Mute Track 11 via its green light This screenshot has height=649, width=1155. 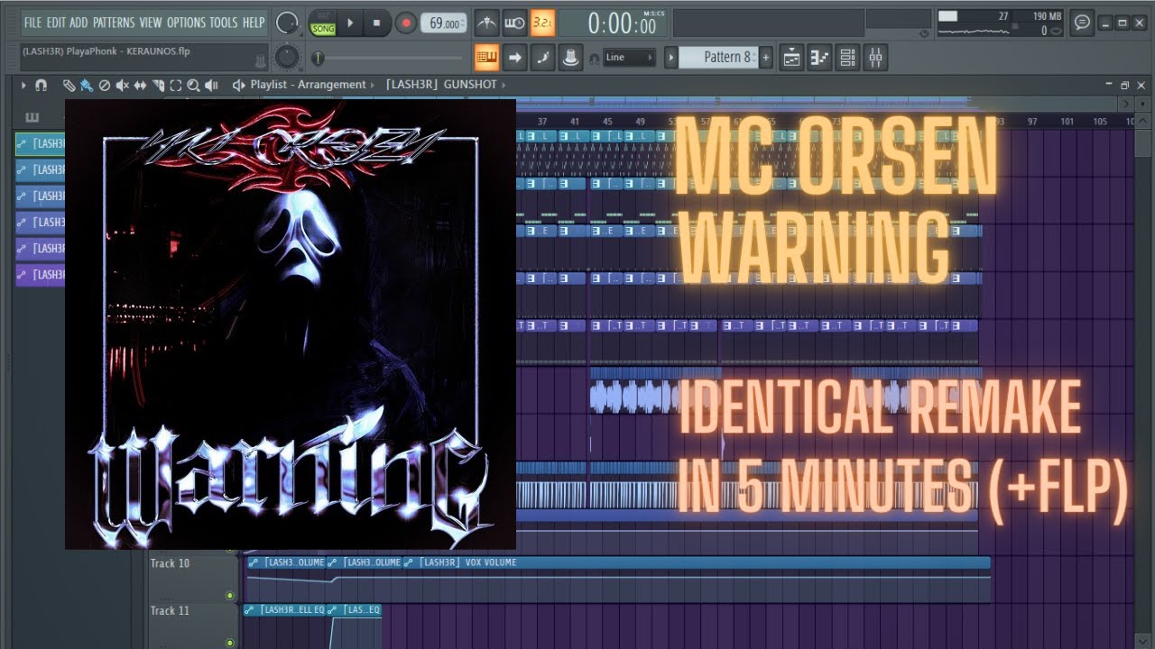(x=230, y=642)
